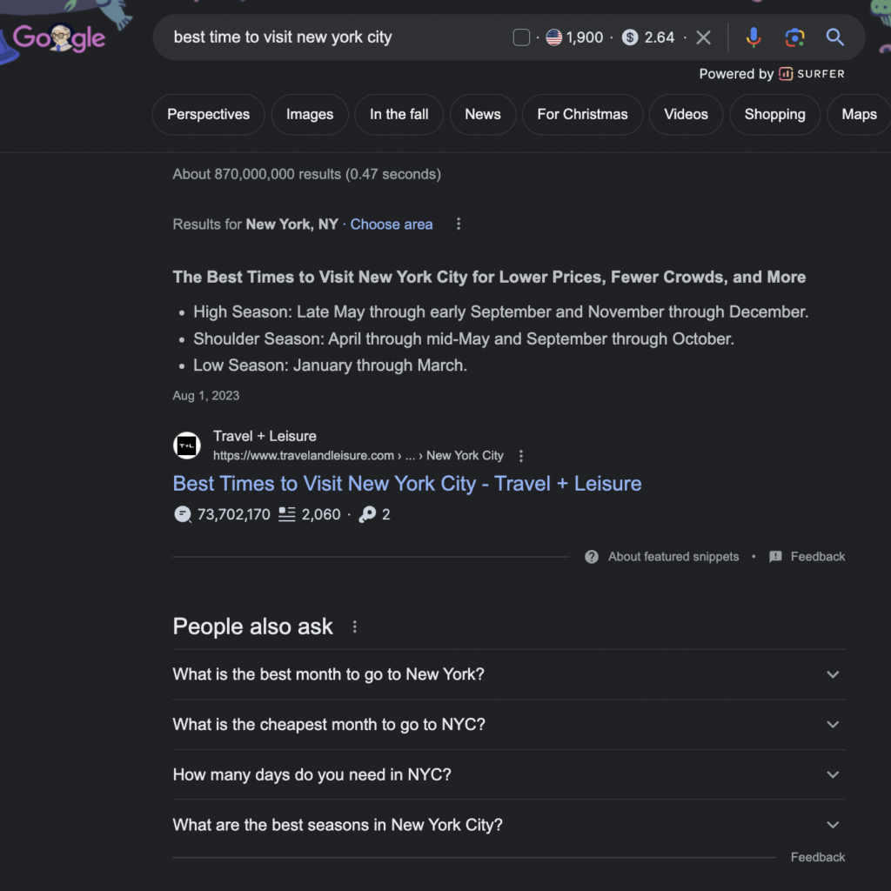
Task: Open Best Times to Visit New York City result
Action: 406,484
